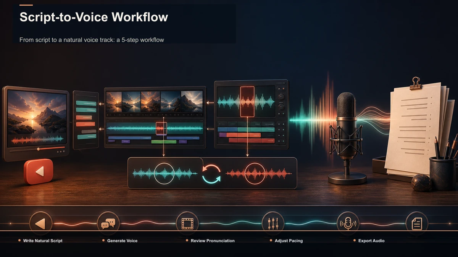
Task: Click the "Export Audio" step label
Action: click(371, 241)
